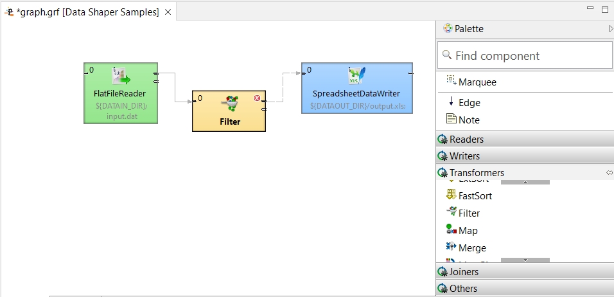This screenshot has width=614, height=297.
Task: Pick FastSort from Transformers palette
Action: [469, 195]
